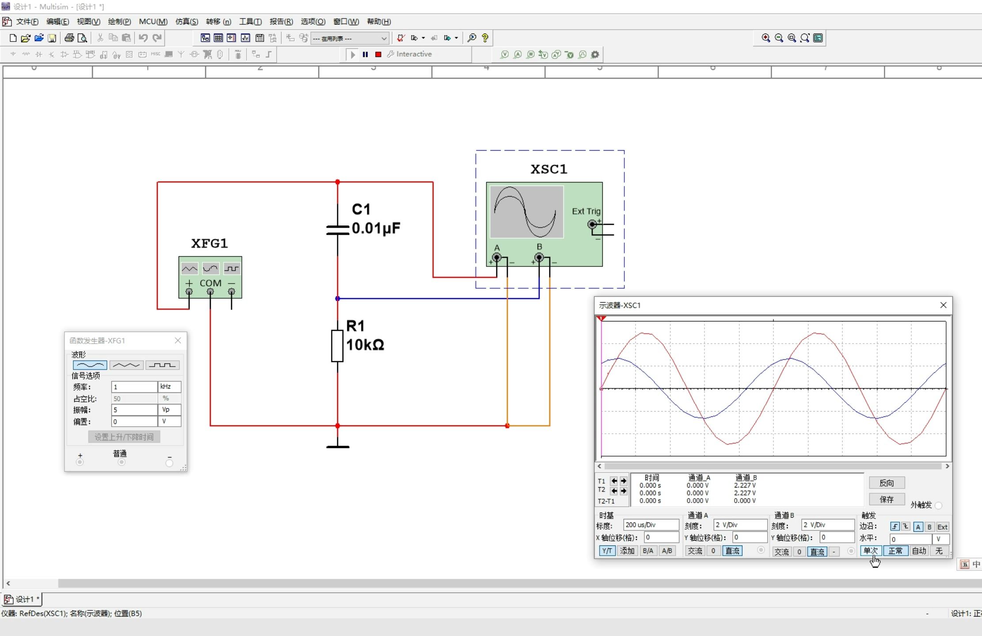The image size is (982, 636).
Task: Enable 交流 coupling for channel A
Action: (x=695, y=551)
